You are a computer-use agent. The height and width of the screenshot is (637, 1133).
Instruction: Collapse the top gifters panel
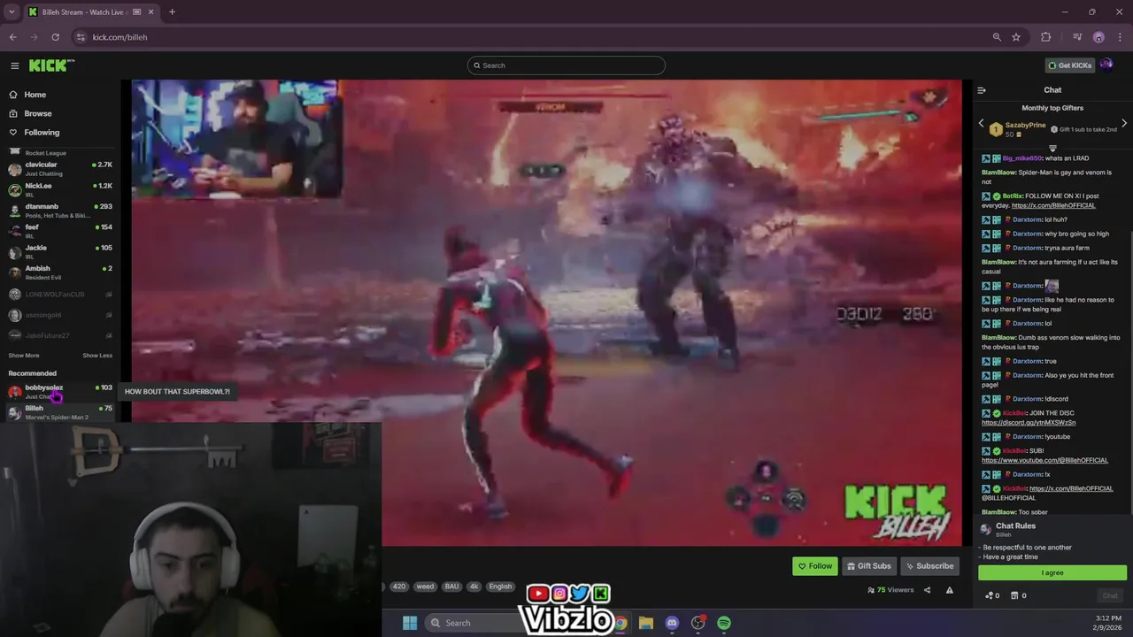click(1052, 149)
